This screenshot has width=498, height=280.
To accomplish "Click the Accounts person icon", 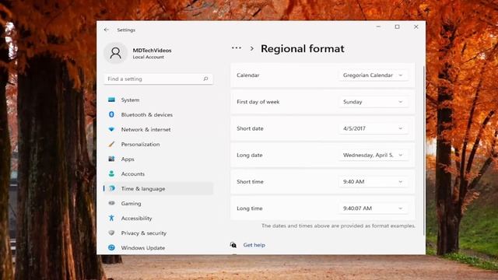I will coord(111,173).
